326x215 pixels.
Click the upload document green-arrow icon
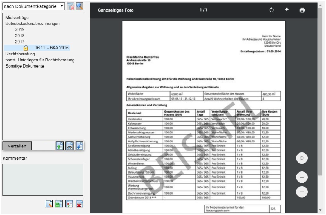point(60,146)
